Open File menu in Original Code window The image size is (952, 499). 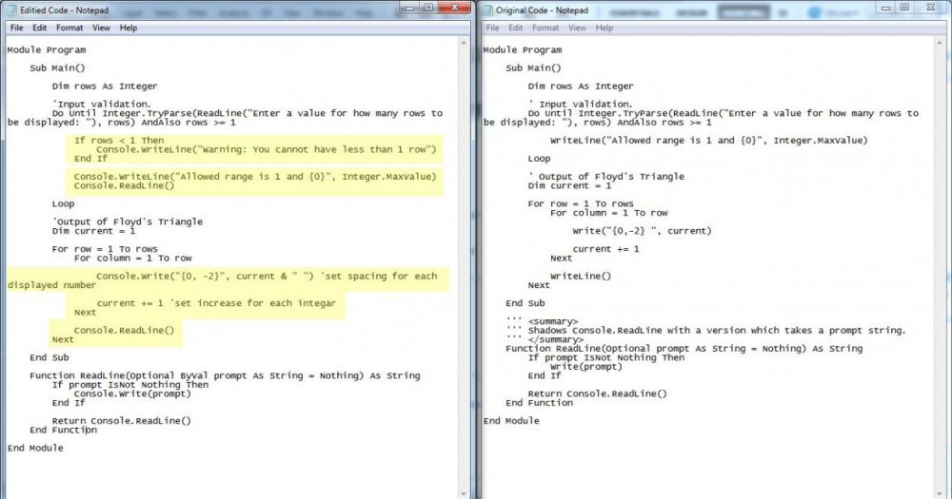coord(493,28)
